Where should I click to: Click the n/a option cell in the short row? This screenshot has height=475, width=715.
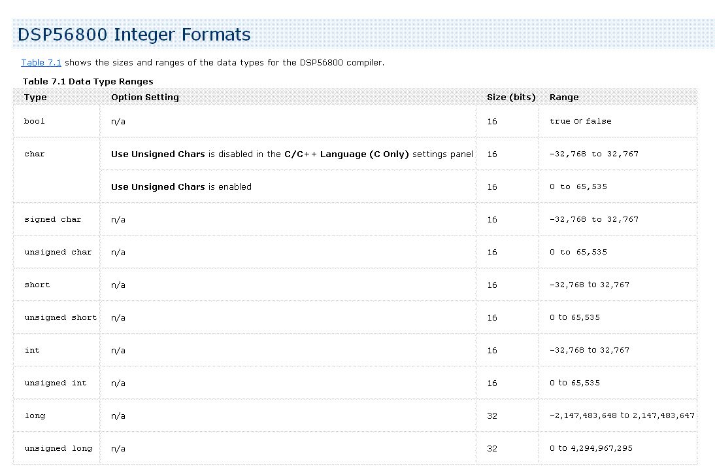click(x=118, y=285)
